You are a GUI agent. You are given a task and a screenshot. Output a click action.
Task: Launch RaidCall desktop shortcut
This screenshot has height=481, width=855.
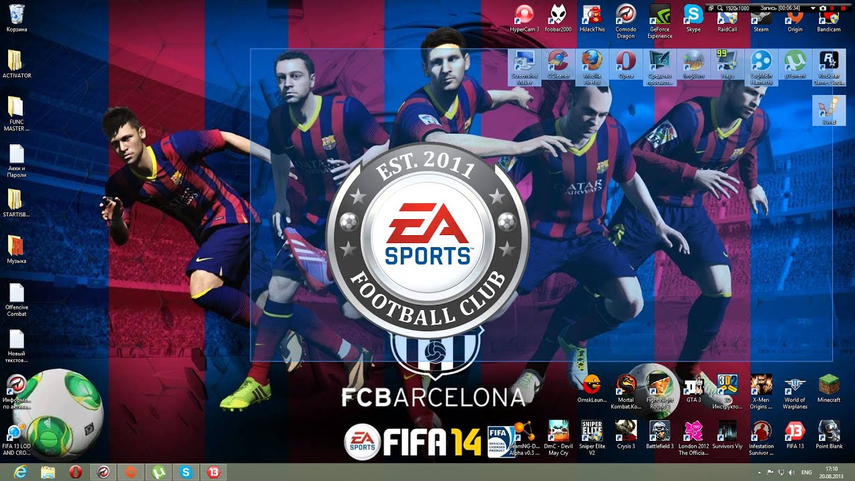727,19
